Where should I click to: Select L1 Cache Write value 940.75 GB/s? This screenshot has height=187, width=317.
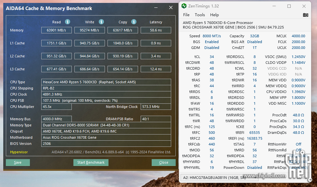[x=90, y=43]
